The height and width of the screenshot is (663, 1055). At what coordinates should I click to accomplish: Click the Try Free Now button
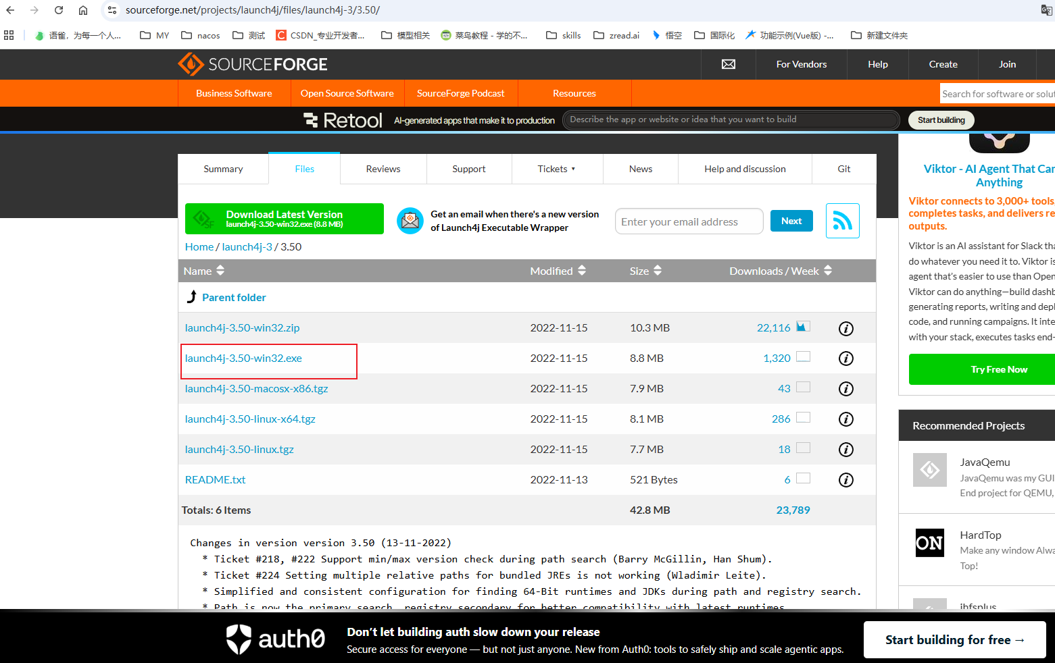[x=982, y=369]
